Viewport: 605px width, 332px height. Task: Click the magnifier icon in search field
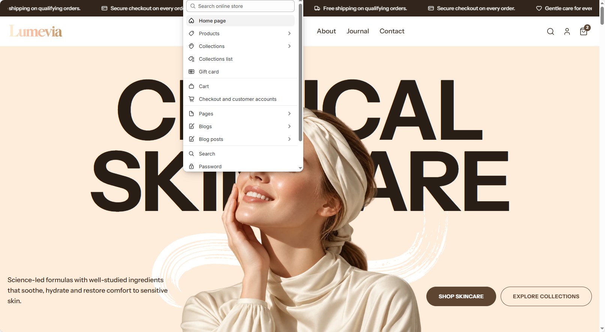click(x=193, y=6)
